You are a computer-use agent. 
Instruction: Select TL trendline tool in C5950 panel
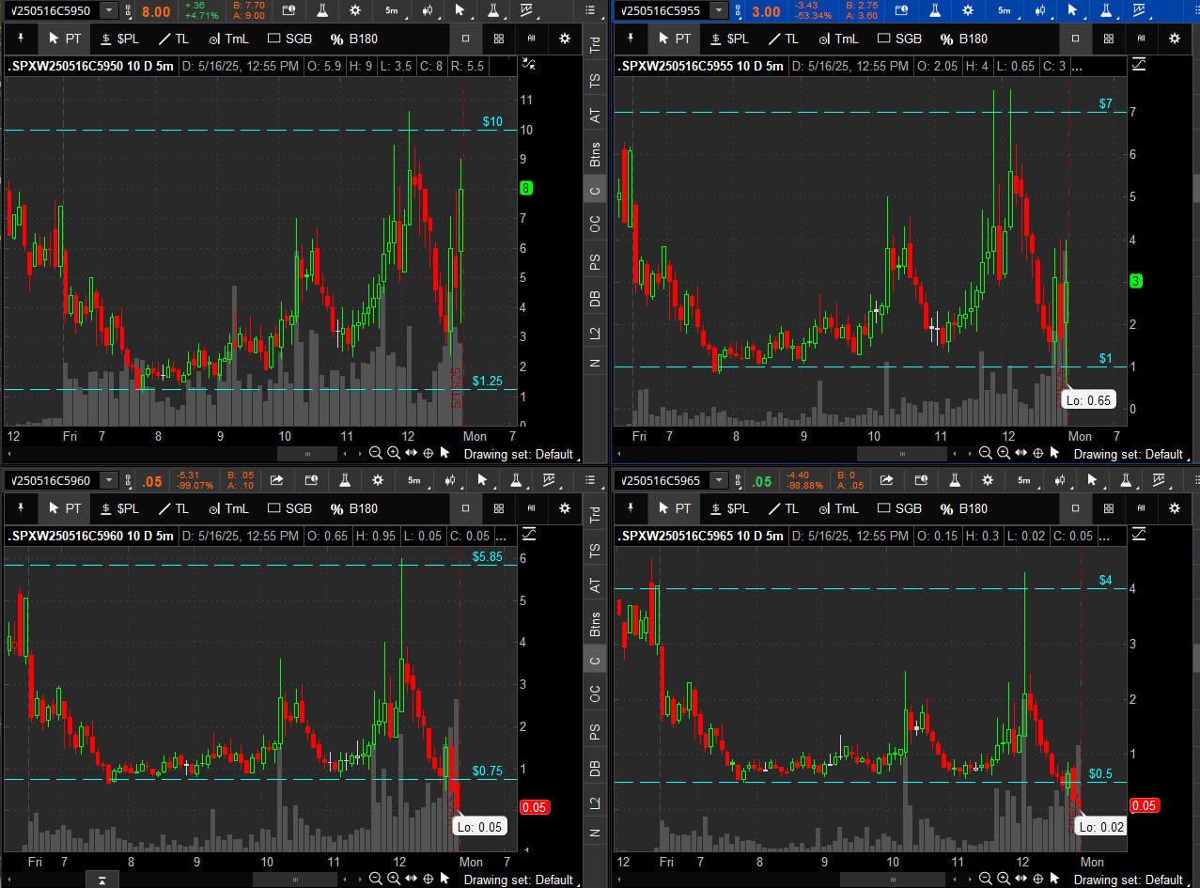pos(174,39)
